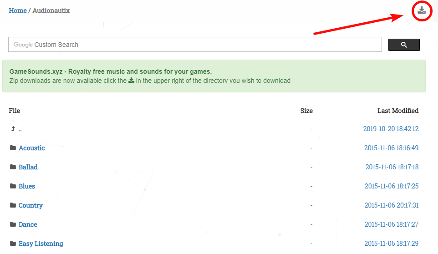Click the GameSounds.xyz royalty free heading

tap(111, 71)
